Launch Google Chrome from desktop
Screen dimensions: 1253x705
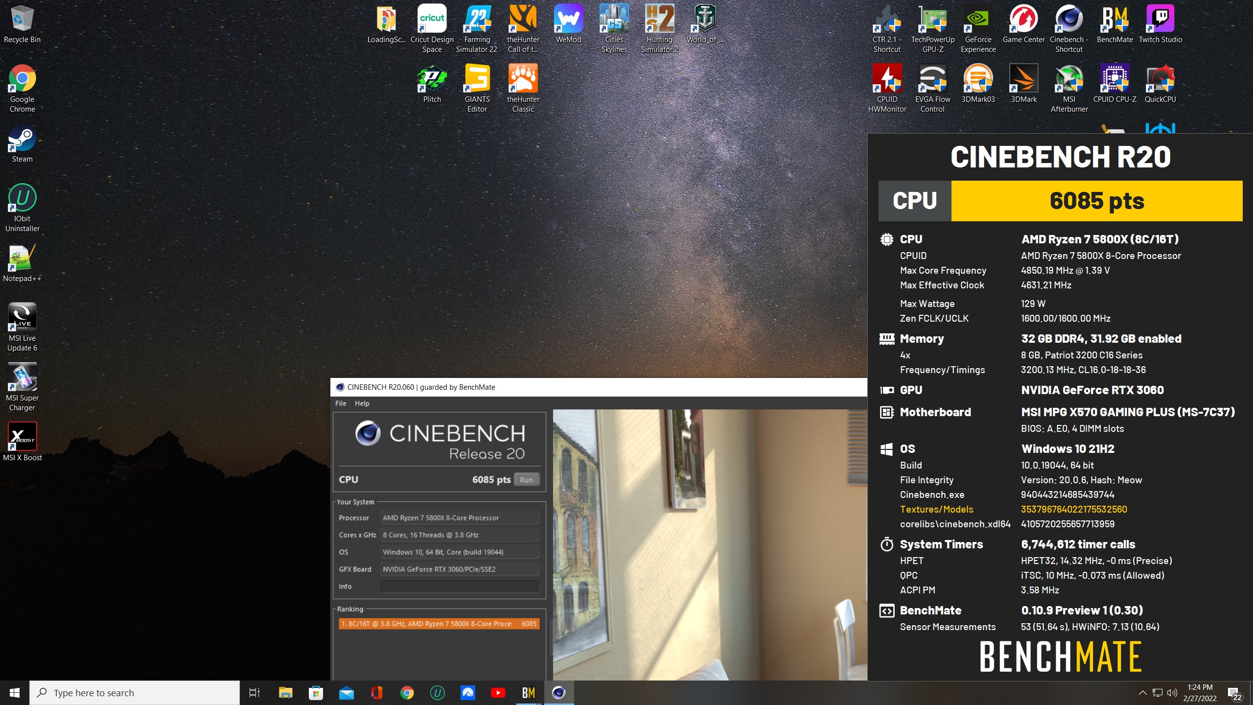pyautogui.click(x=22, y=88)
